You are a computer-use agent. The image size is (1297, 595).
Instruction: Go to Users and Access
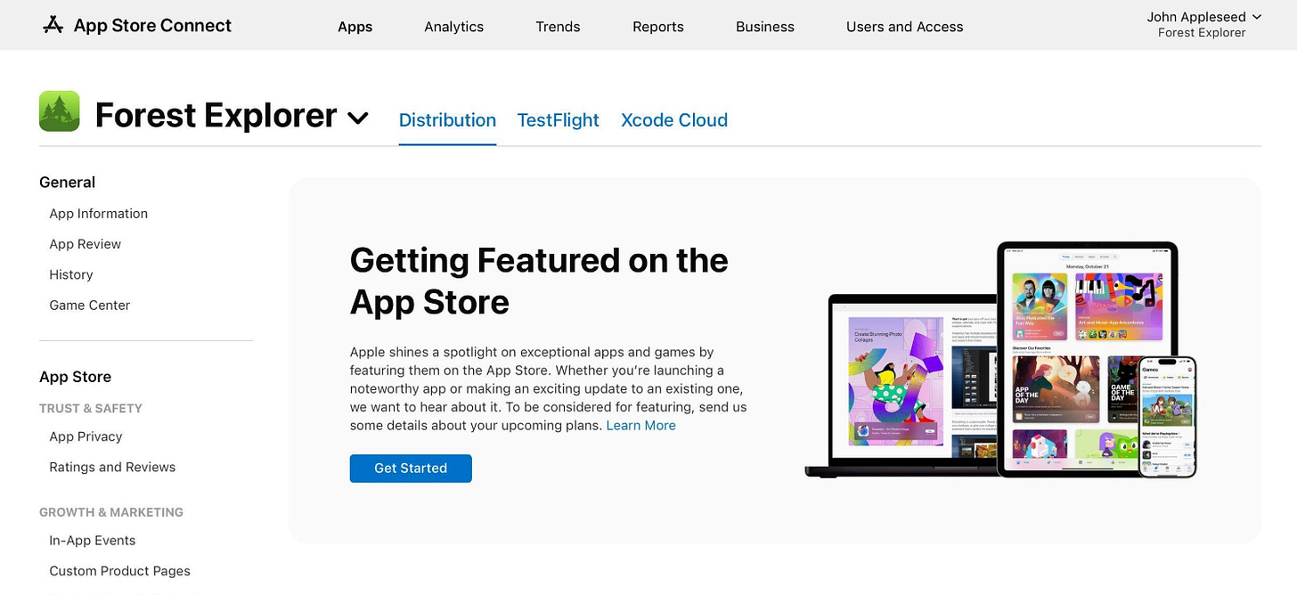coord(904,27)
